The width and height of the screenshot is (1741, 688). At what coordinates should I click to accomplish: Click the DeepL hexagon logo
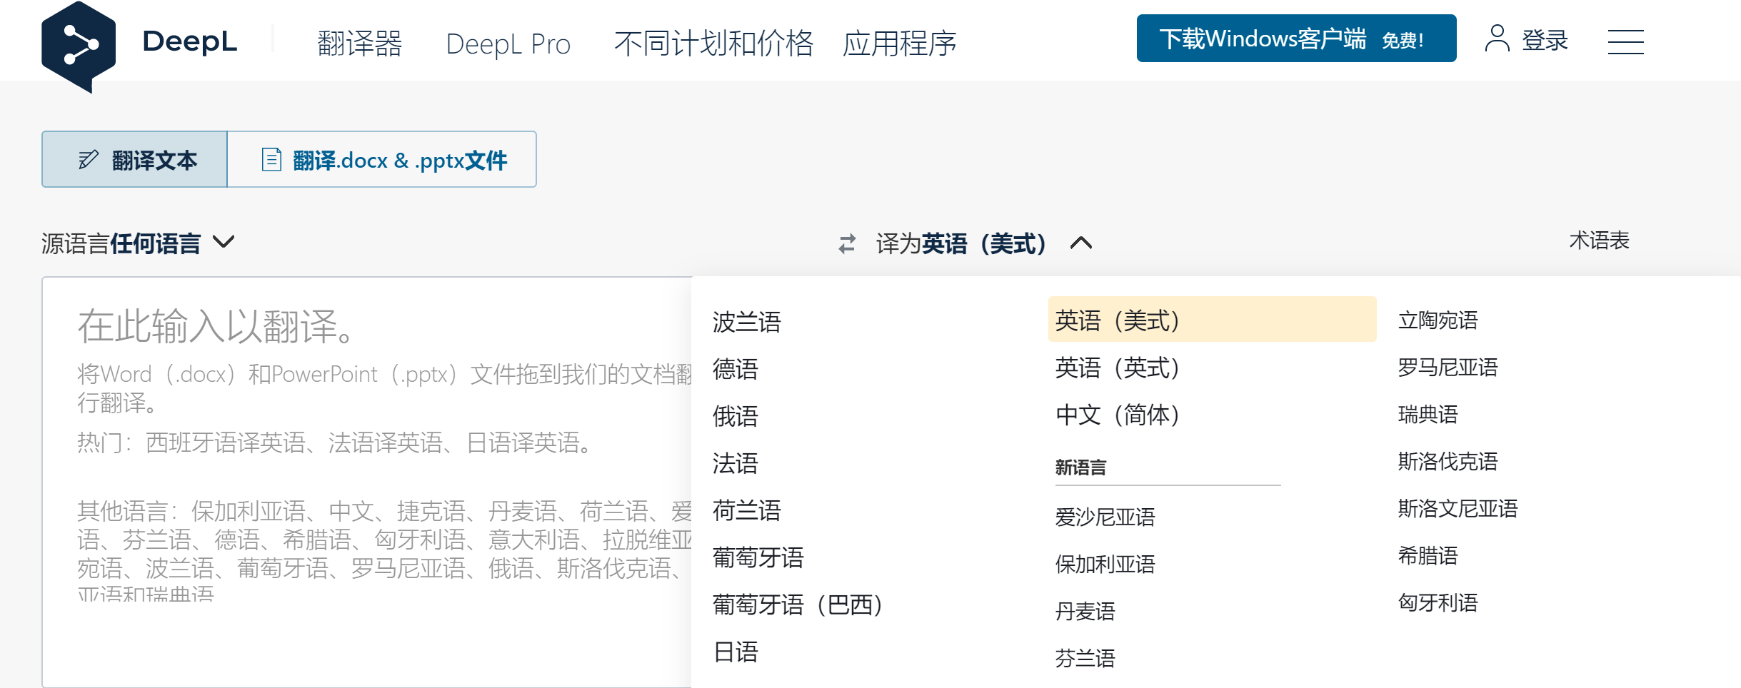click(79, 43)
